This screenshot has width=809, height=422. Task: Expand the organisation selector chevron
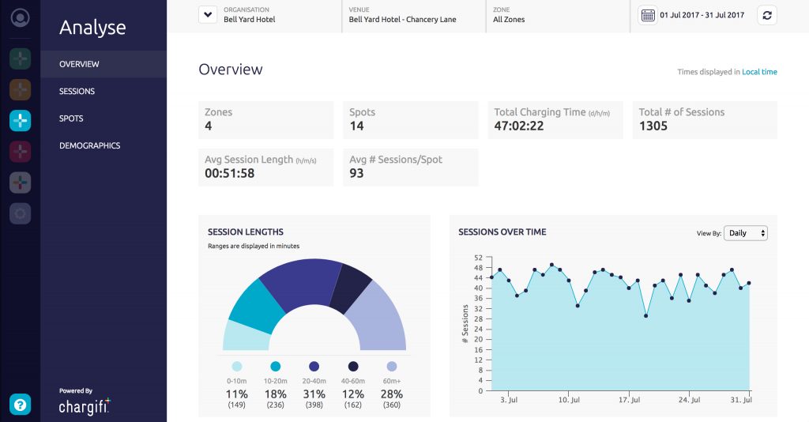pos(208,14)
